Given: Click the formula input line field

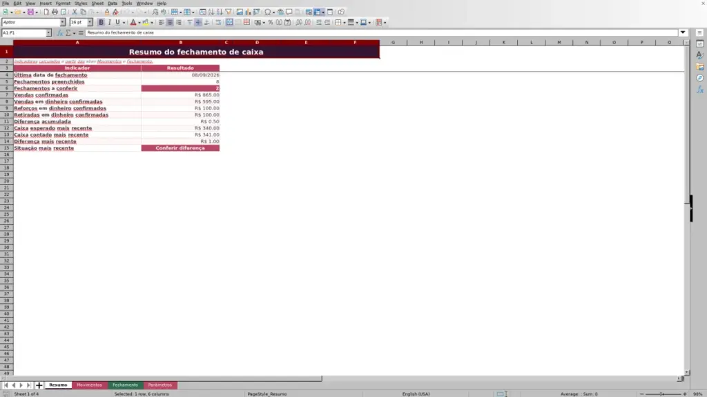Looking at the screenshot, I should 381,33.
